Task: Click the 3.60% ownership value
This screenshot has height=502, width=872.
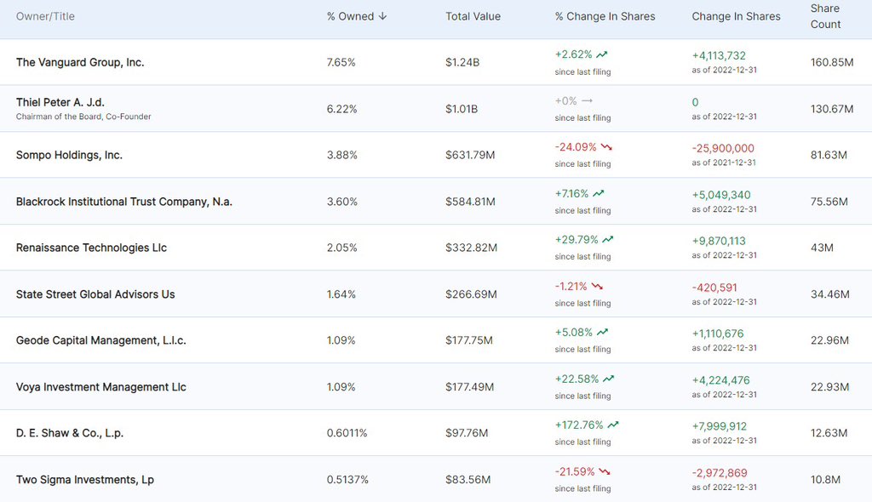Action: pos(342,202)
